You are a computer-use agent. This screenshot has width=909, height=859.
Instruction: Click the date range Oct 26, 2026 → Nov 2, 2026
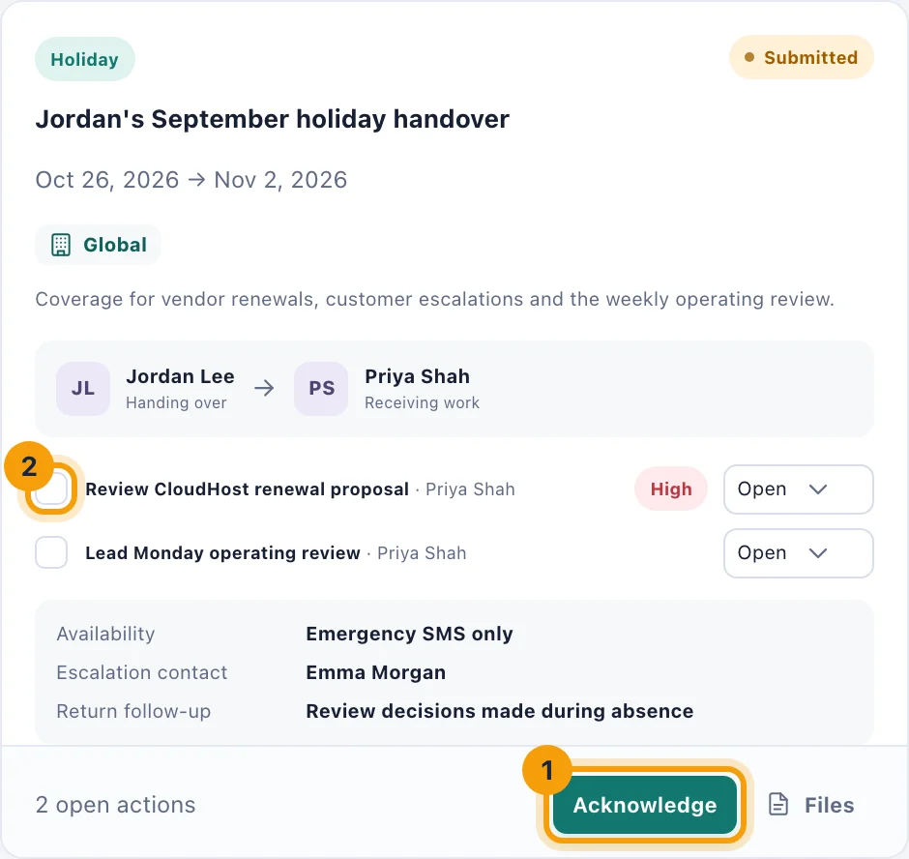coord(191,180)
